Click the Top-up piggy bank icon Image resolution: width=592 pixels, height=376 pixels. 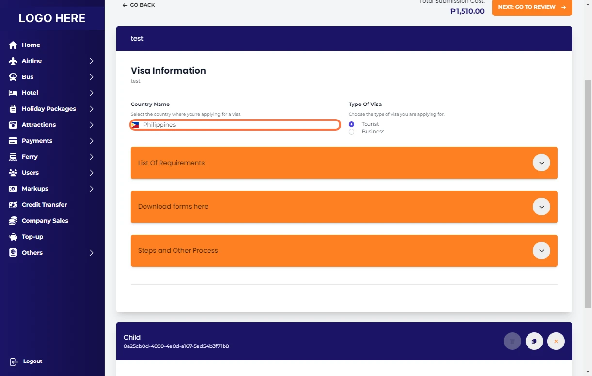(x=13, y=237)
